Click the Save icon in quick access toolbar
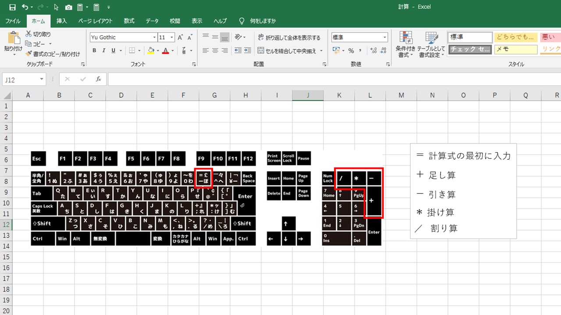Screen dimensions: 561x315 [12, 7]
